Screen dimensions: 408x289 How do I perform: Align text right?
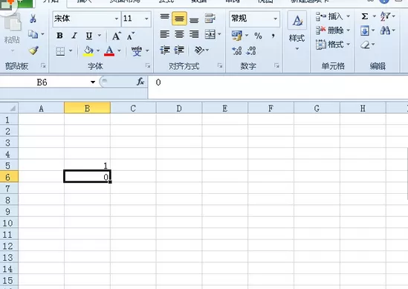coord(194,34)
